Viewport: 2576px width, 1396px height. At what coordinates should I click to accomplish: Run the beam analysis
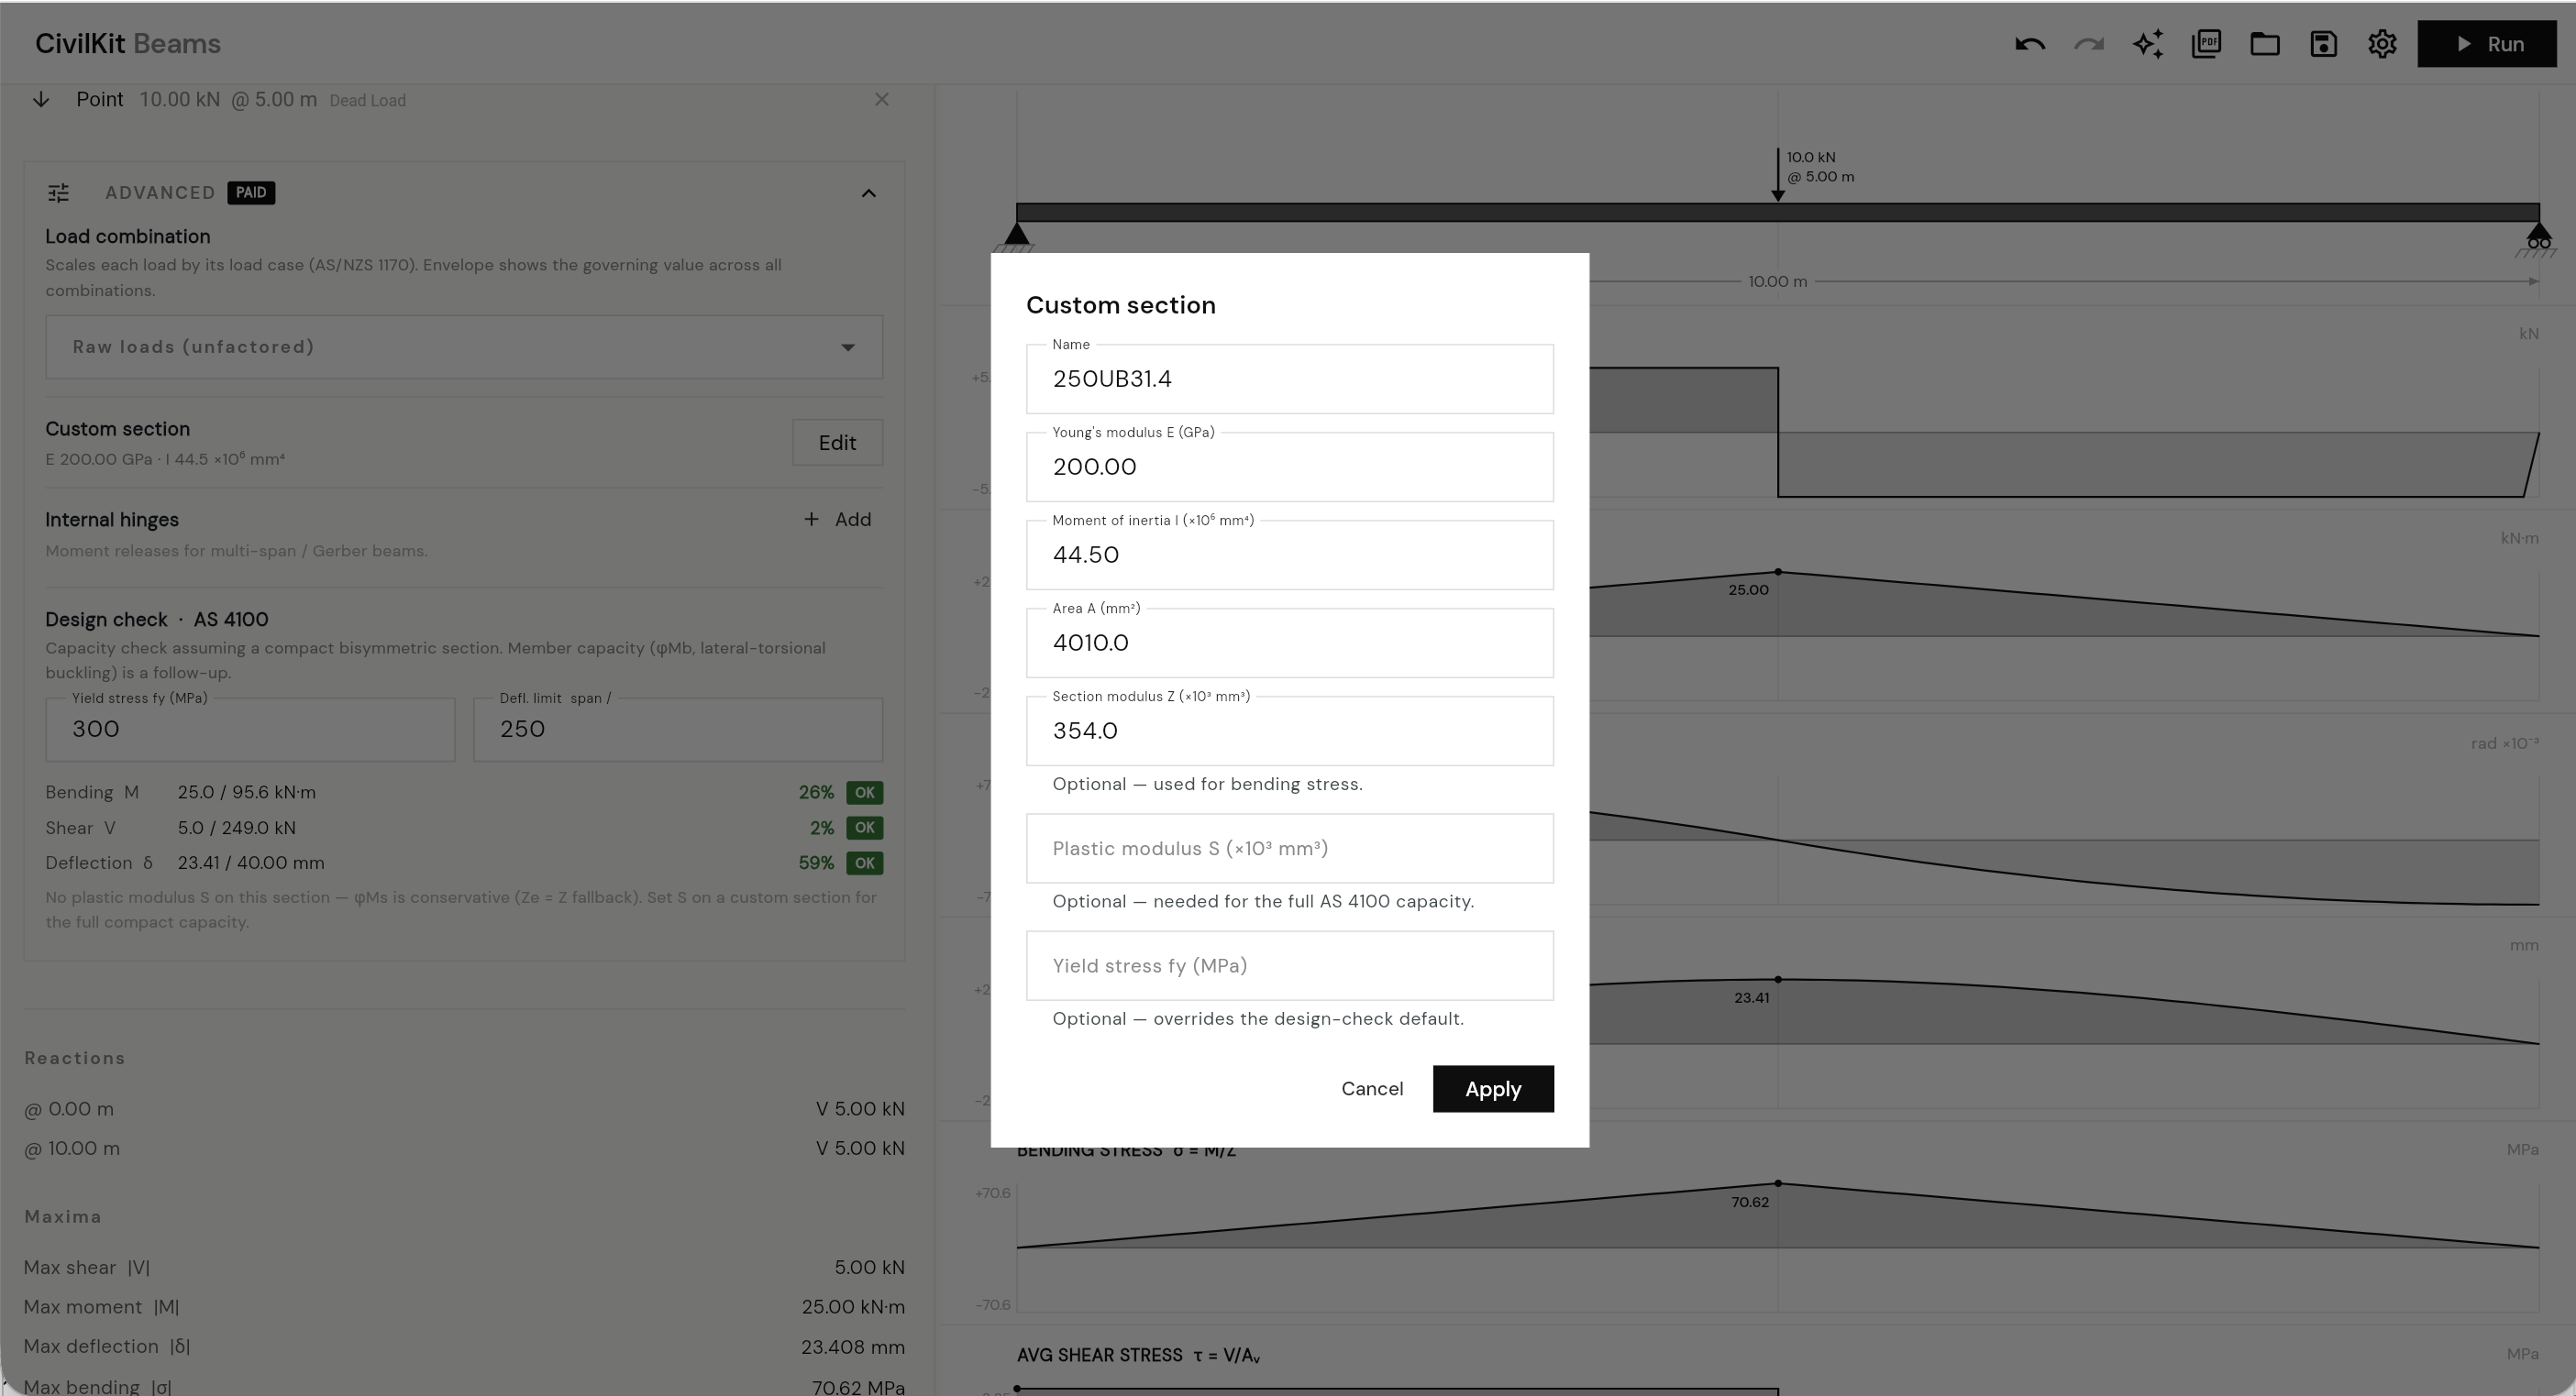(x=2486, y=44)
